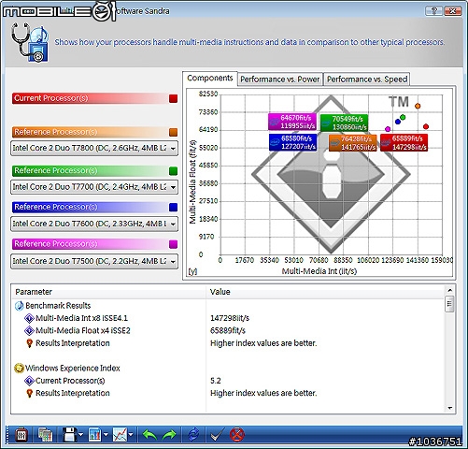
Task: Click red label 65889fit/s 147298iit/s
Action: (404, 143)
